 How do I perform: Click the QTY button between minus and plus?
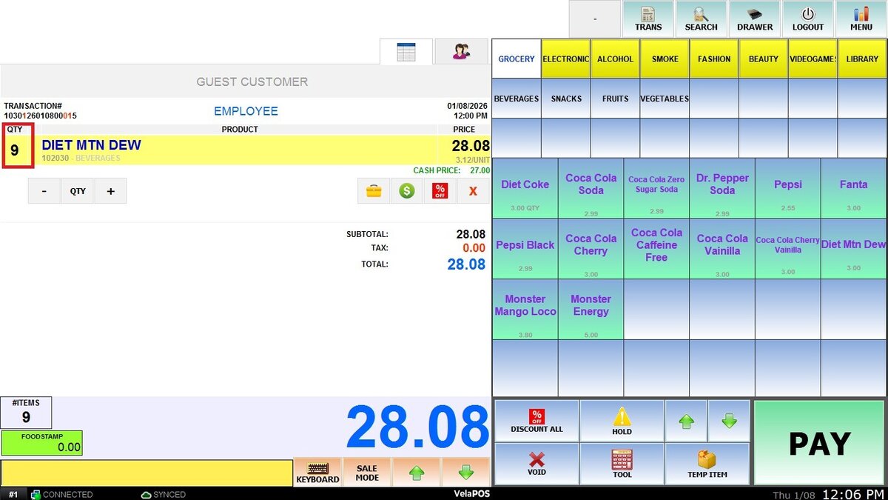coord(78,191)
